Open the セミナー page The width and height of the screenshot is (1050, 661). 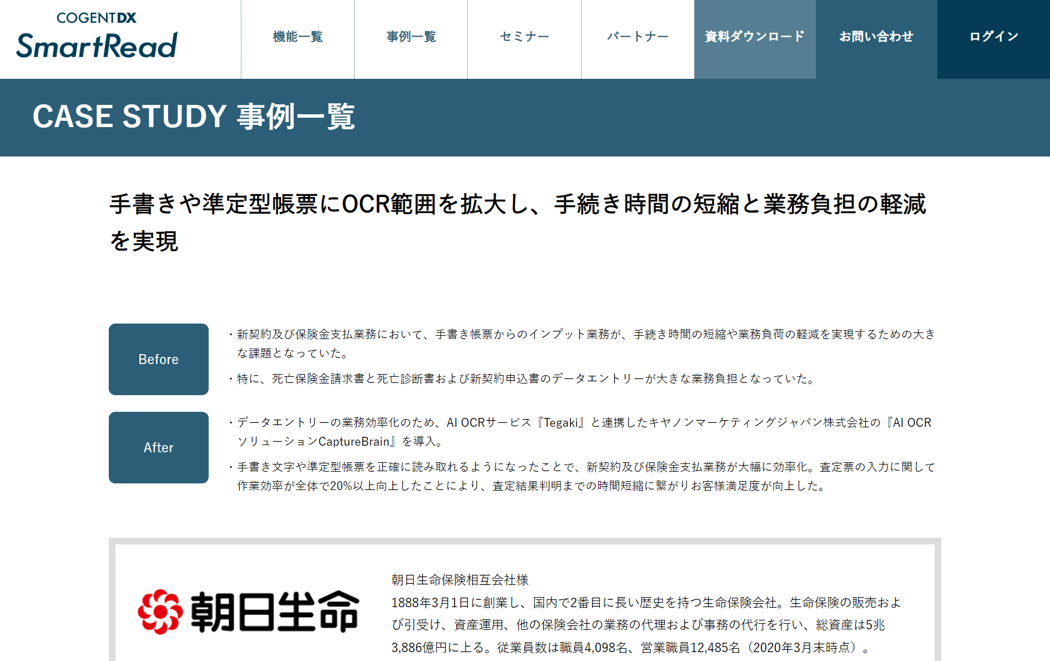pyautogui.click(x=524, y=37)
